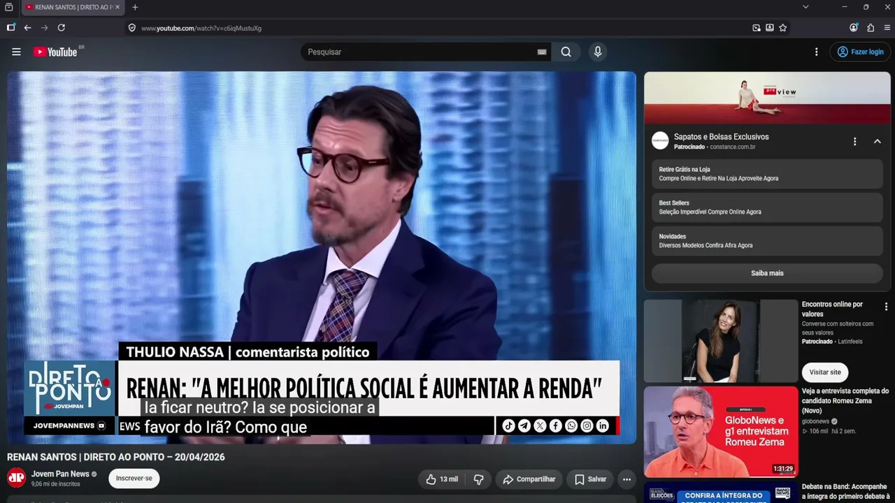Click the 9,06 mi de inscritos subscriber count

(56, 484)
